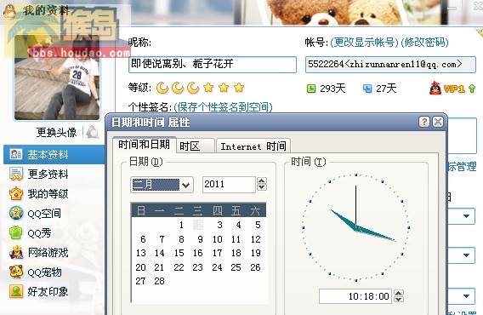The width and height of the screenshot is (483, 315).
Task: Click the 修改密码 link
Action: tap(425, 43)
